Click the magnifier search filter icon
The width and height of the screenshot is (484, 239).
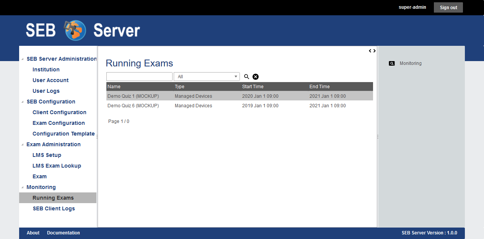point(246,77)
